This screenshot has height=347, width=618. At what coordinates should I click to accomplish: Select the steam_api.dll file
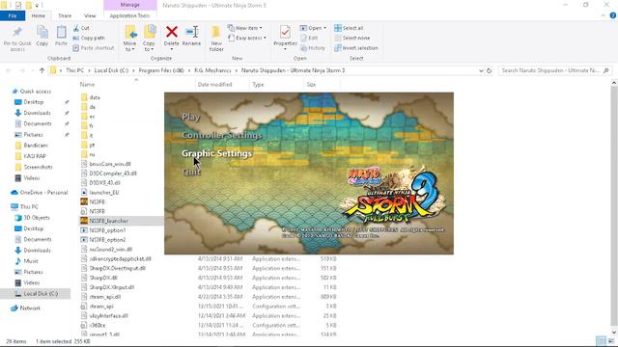click(105, 297)
